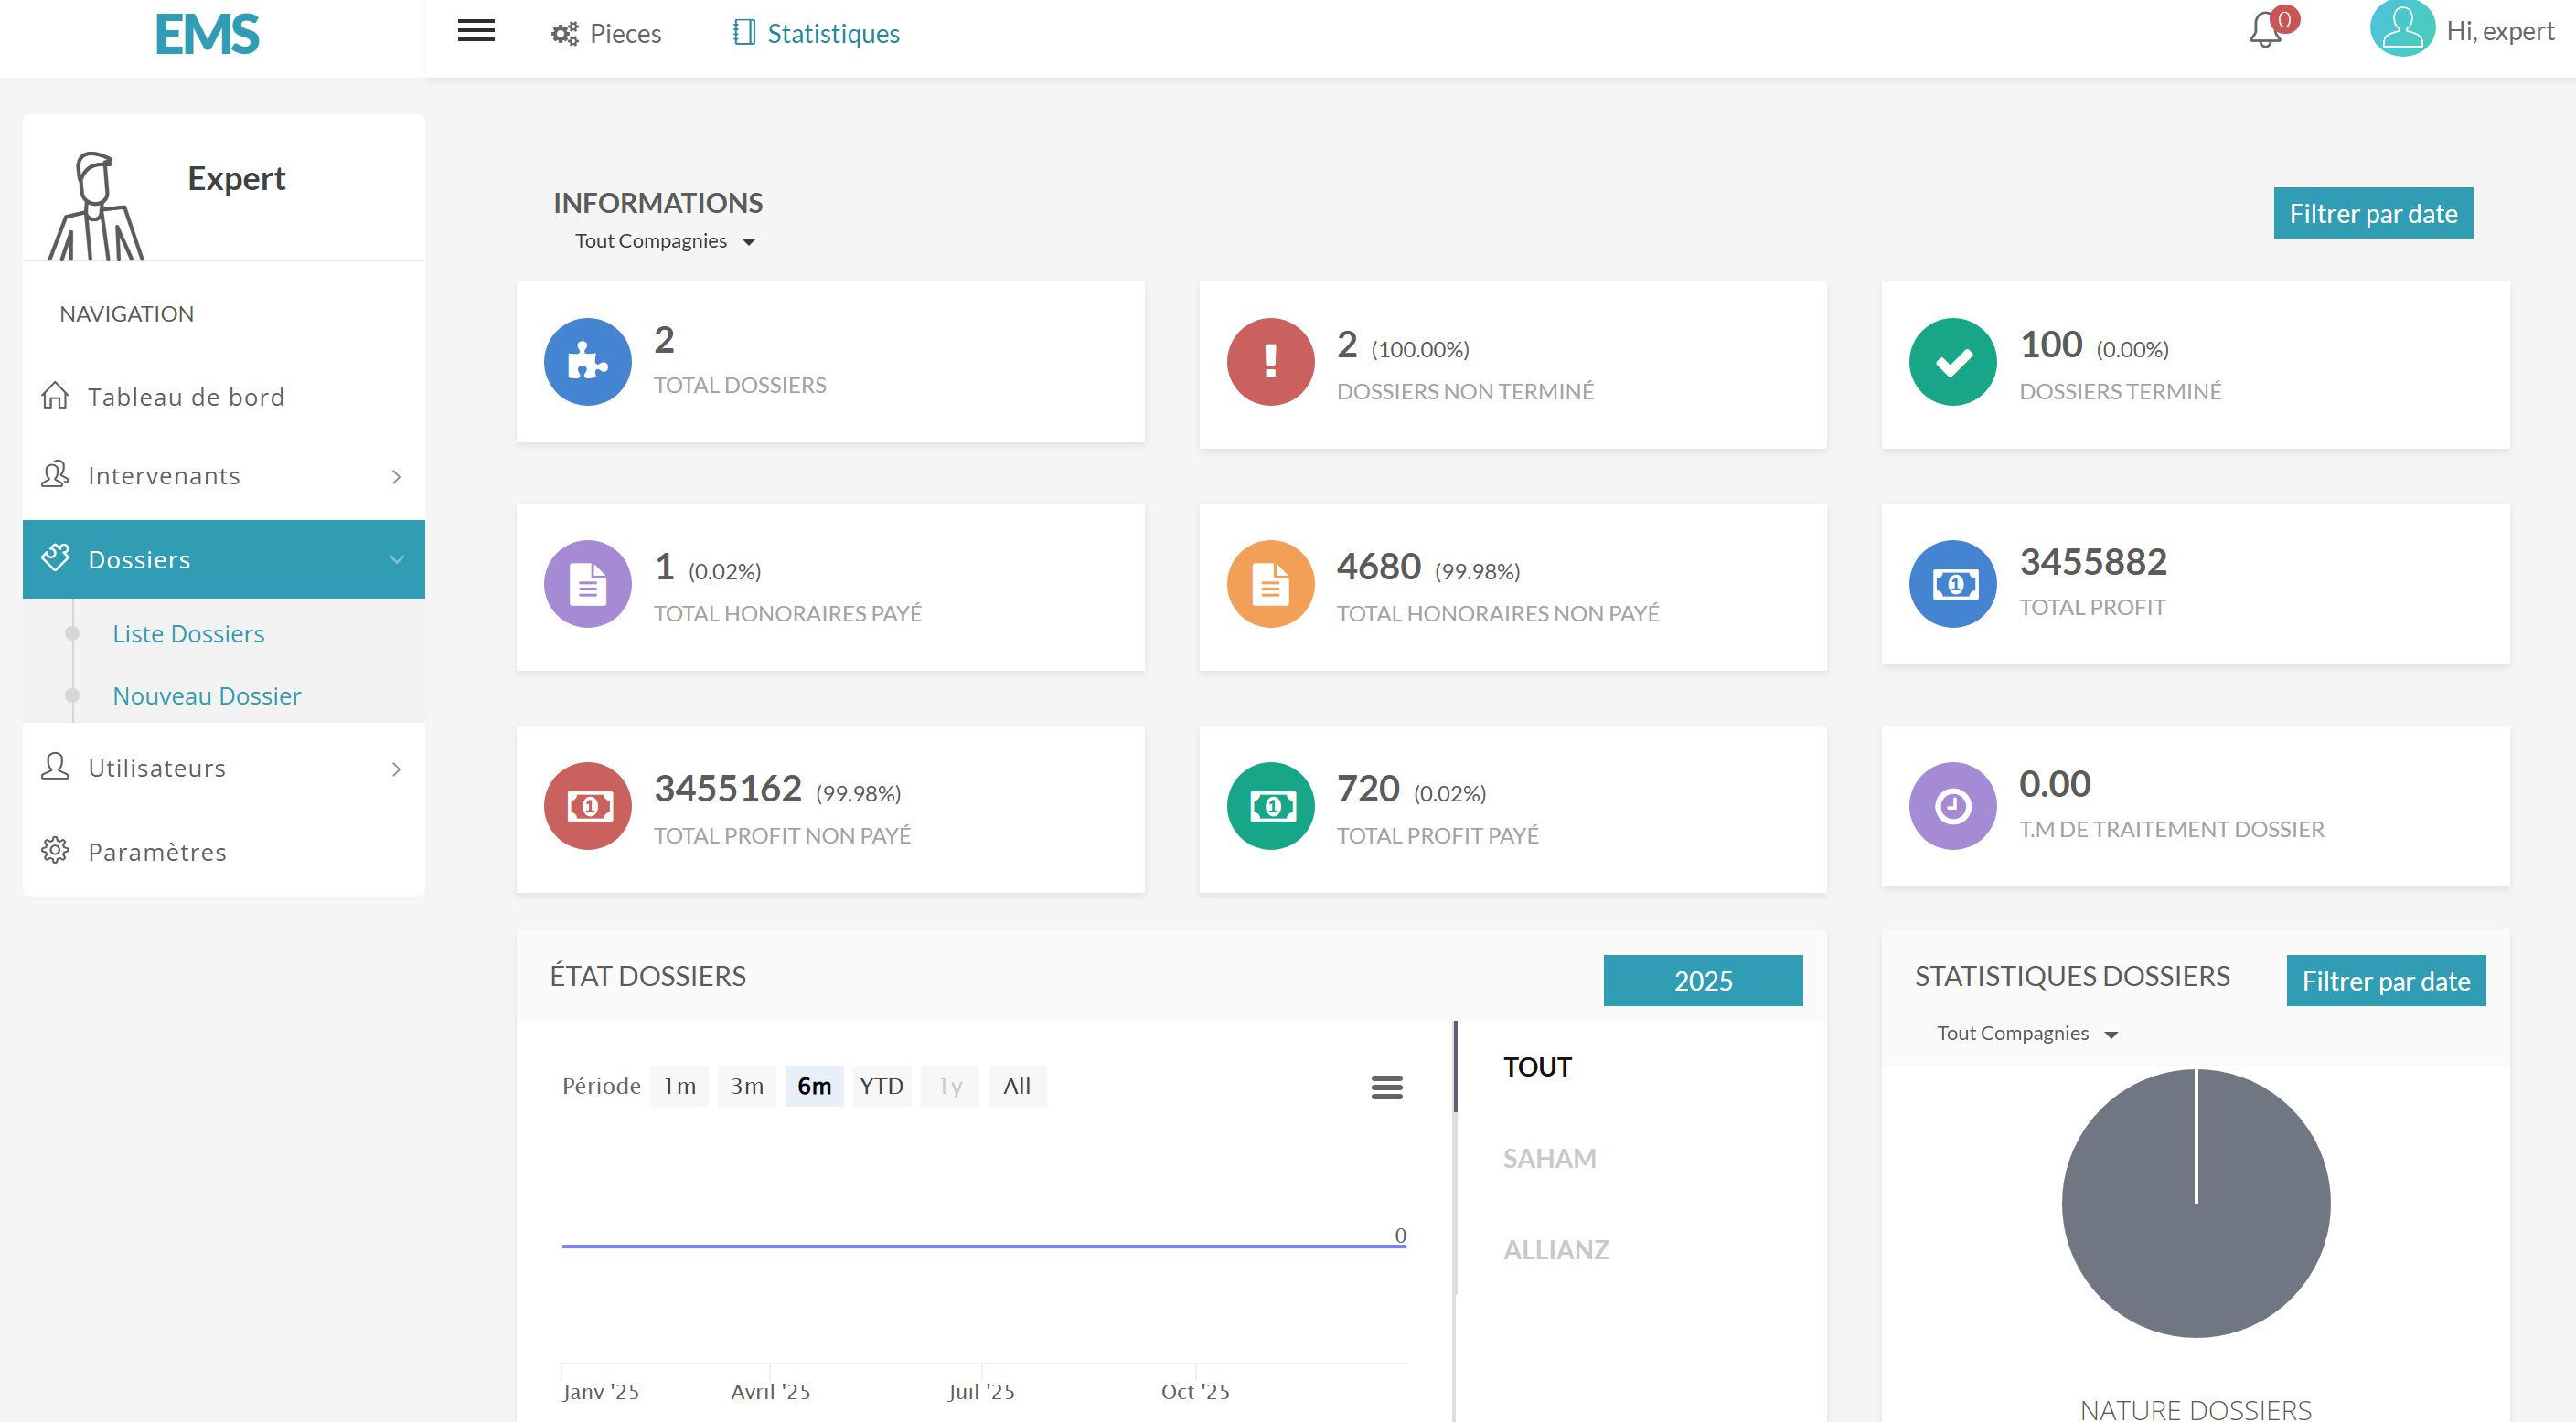Click the 2025 year button
The width and height of the screenshot is (2576, 1422).
point(1702,981)
